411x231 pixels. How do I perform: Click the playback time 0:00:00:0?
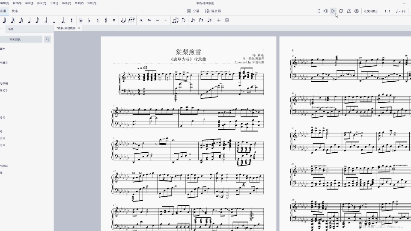tap(371, 11)
